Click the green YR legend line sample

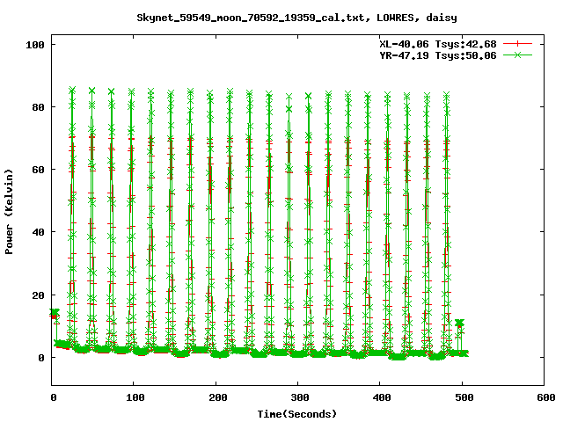click(517, 55)
